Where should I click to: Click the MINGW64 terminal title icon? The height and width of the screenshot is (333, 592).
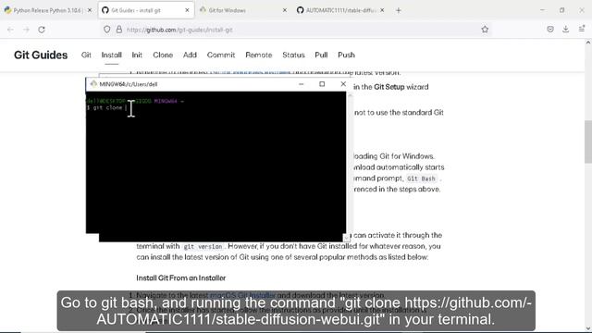[x=93, y=84]
